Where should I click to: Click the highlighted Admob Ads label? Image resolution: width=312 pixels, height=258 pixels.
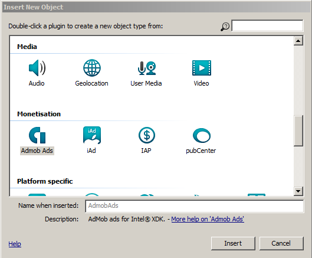(37, 151)
